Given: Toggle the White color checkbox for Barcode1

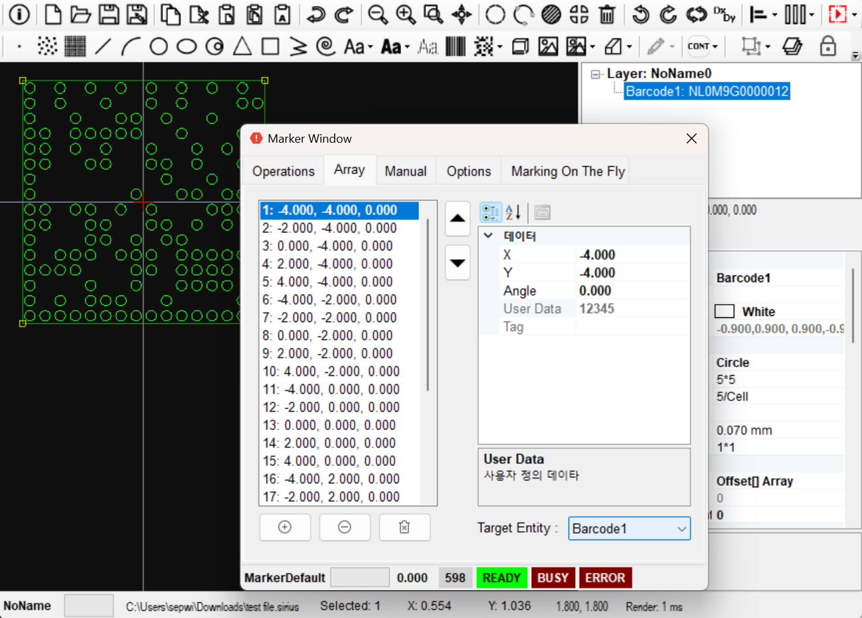Looking at the screenshot, I should tap(724, 311).
